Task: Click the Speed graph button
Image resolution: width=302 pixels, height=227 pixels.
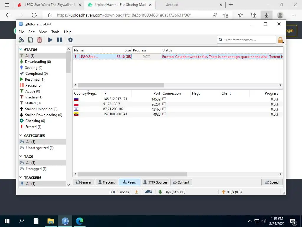Action: pyautogui.click(x=272, y=182)
